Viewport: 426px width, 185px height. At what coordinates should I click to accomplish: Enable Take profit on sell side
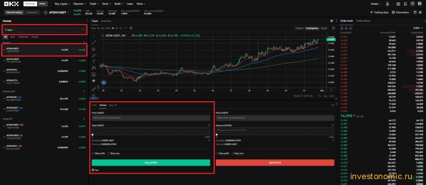217,153
